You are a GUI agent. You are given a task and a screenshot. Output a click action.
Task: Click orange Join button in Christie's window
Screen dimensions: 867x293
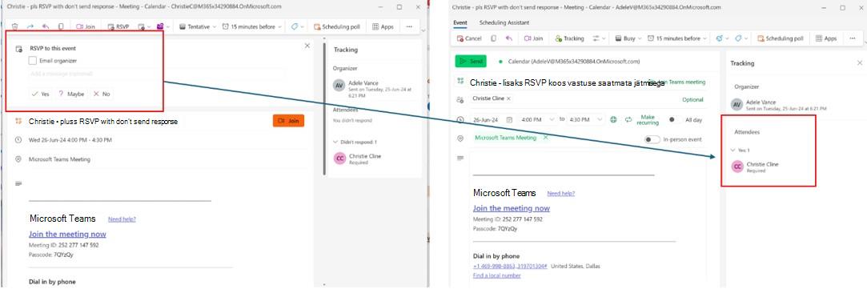tap(288, 121)
